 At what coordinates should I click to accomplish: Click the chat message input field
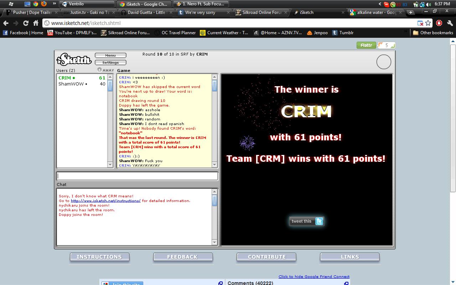pos(137,176)
